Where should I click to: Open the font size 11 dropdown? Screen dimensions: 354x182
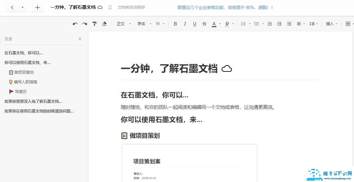tap(160, 24)
